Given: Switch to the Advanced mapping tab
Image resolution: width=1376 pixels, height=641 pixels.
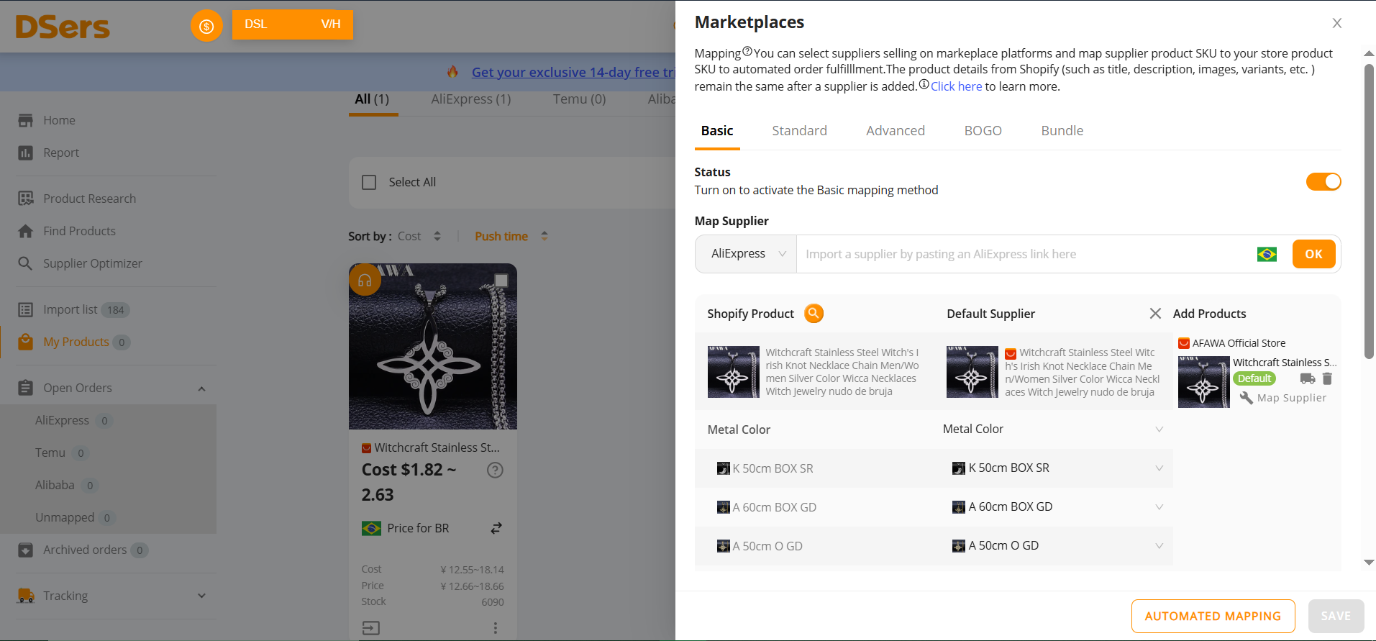Looking at the screenshot, I should pos(895,131).
